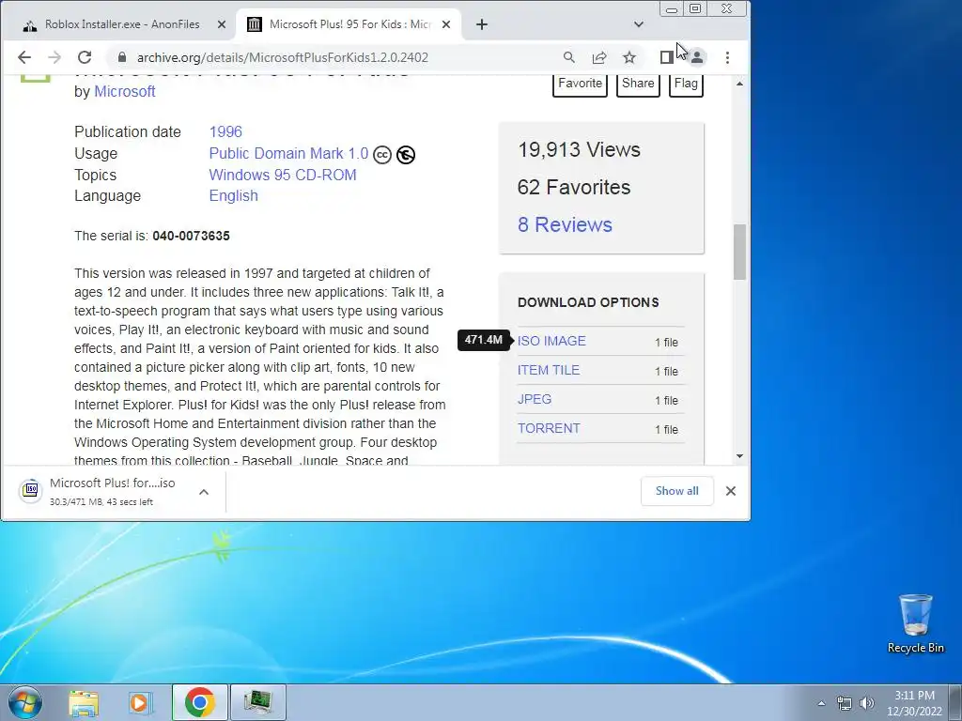Image resolution: width=962 pixels, height=721 pixels.
Task: Close the Roblox Installer.exe tab
Action: pyautogui.click(x=222, y=24)
